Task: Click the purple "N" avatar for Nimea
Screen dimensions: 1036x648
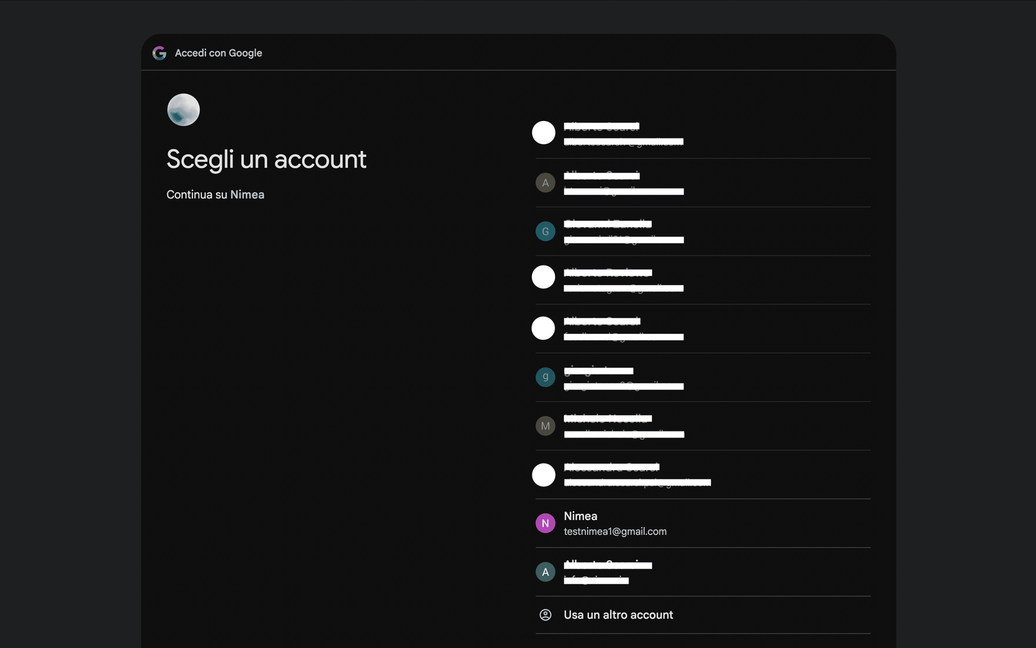Action: click(x=546, y=523)
